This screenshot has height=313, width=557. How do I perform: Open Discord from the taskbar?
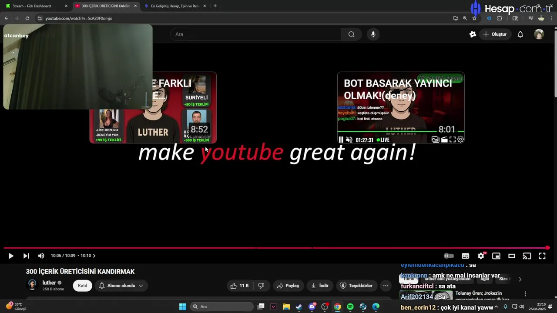pyautogui.click(x=312, y=307)
